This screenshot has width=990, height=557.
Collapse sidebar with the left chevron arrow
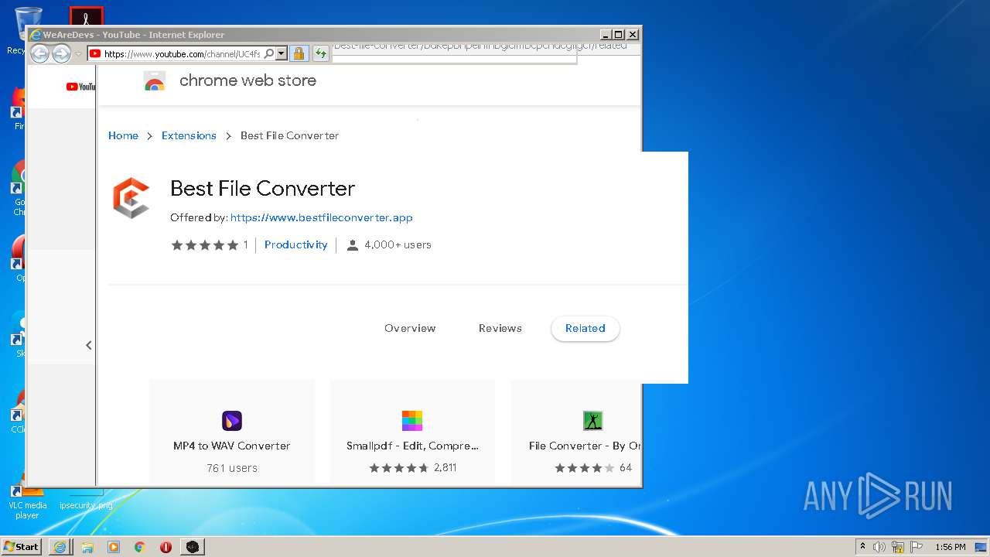pos(88,346)
